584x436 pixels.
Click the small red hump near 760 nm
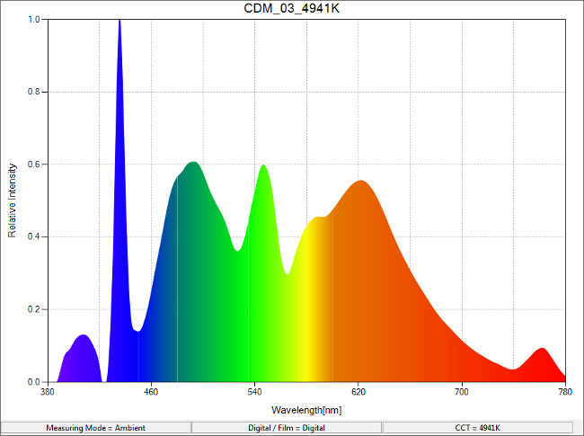tap(542, 366)
